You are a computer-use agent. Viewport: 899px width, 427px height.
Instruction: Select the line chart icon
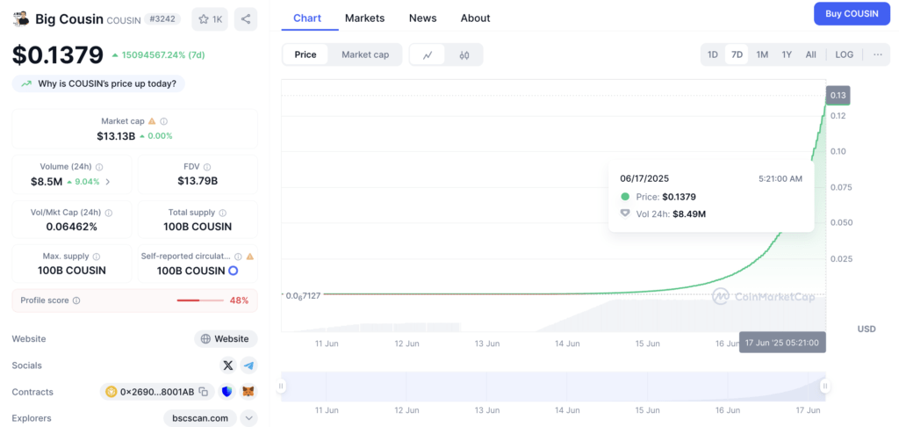(x=428, y=55)
